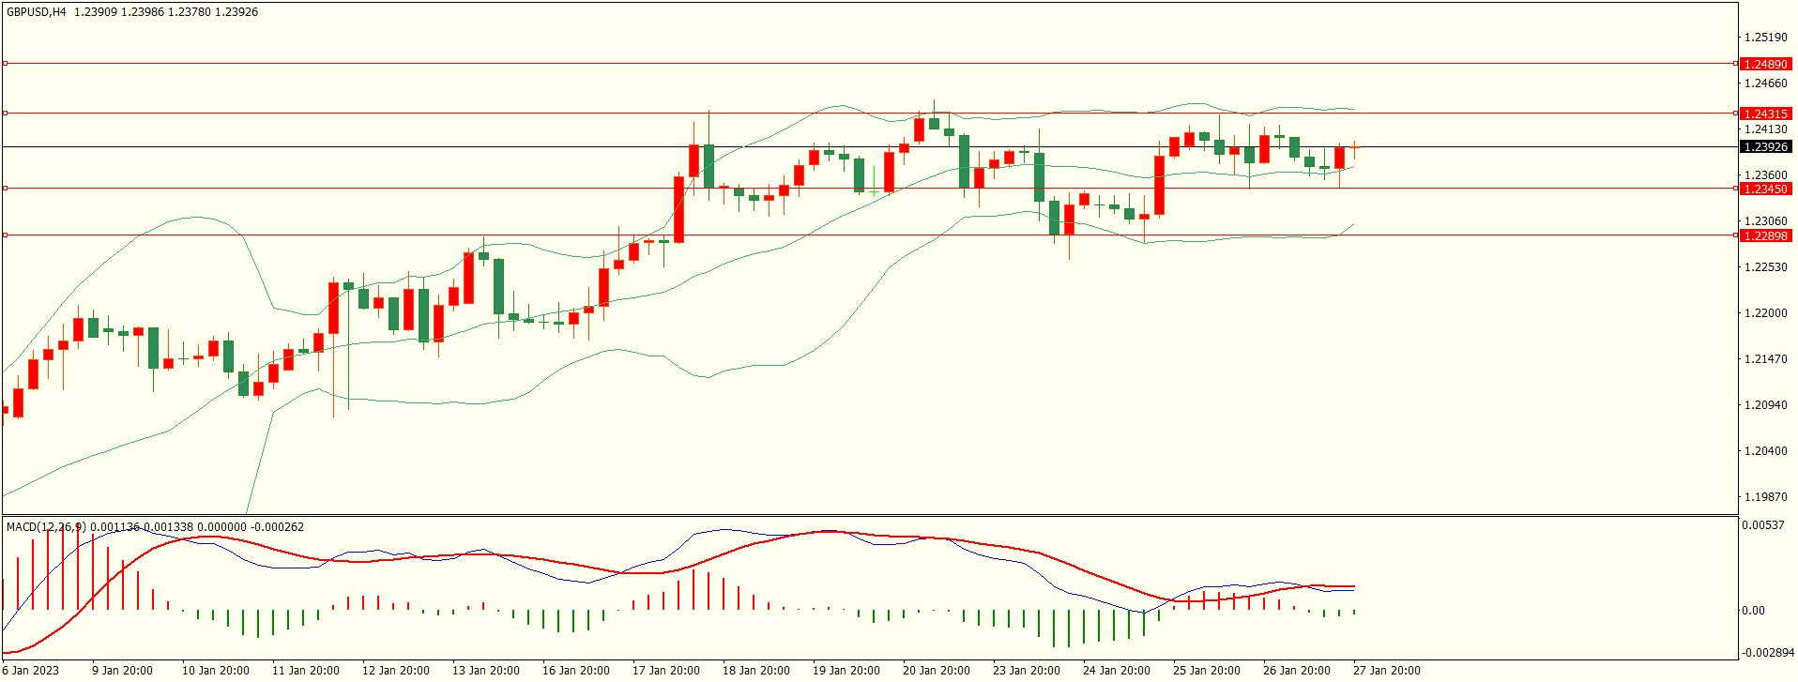Click the red 1.24315 price tag
This screenshot has width=1798, height=682.
[1765, 114]
